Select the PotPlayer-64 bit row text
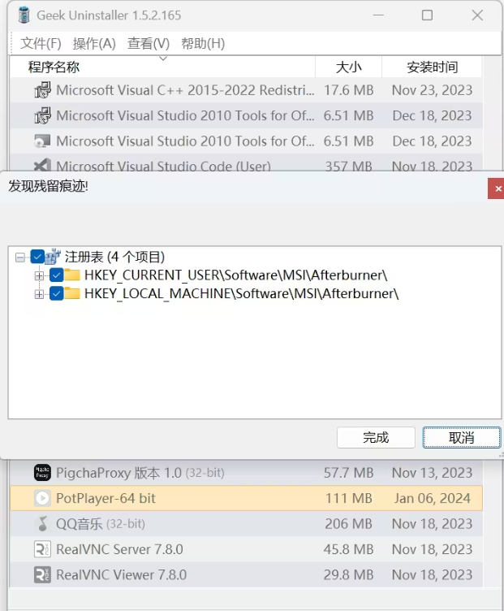504x611 pixels. point(106,498)
